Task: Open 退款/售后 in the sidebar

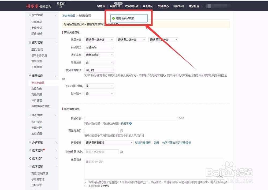Action: click(x=37, y=50)
